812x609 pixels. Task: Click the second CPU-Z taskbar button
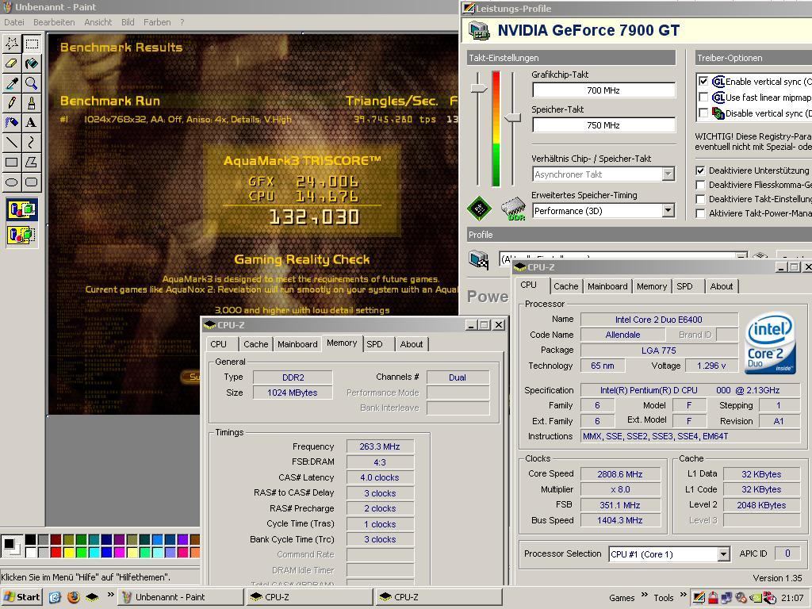[438, 597]
